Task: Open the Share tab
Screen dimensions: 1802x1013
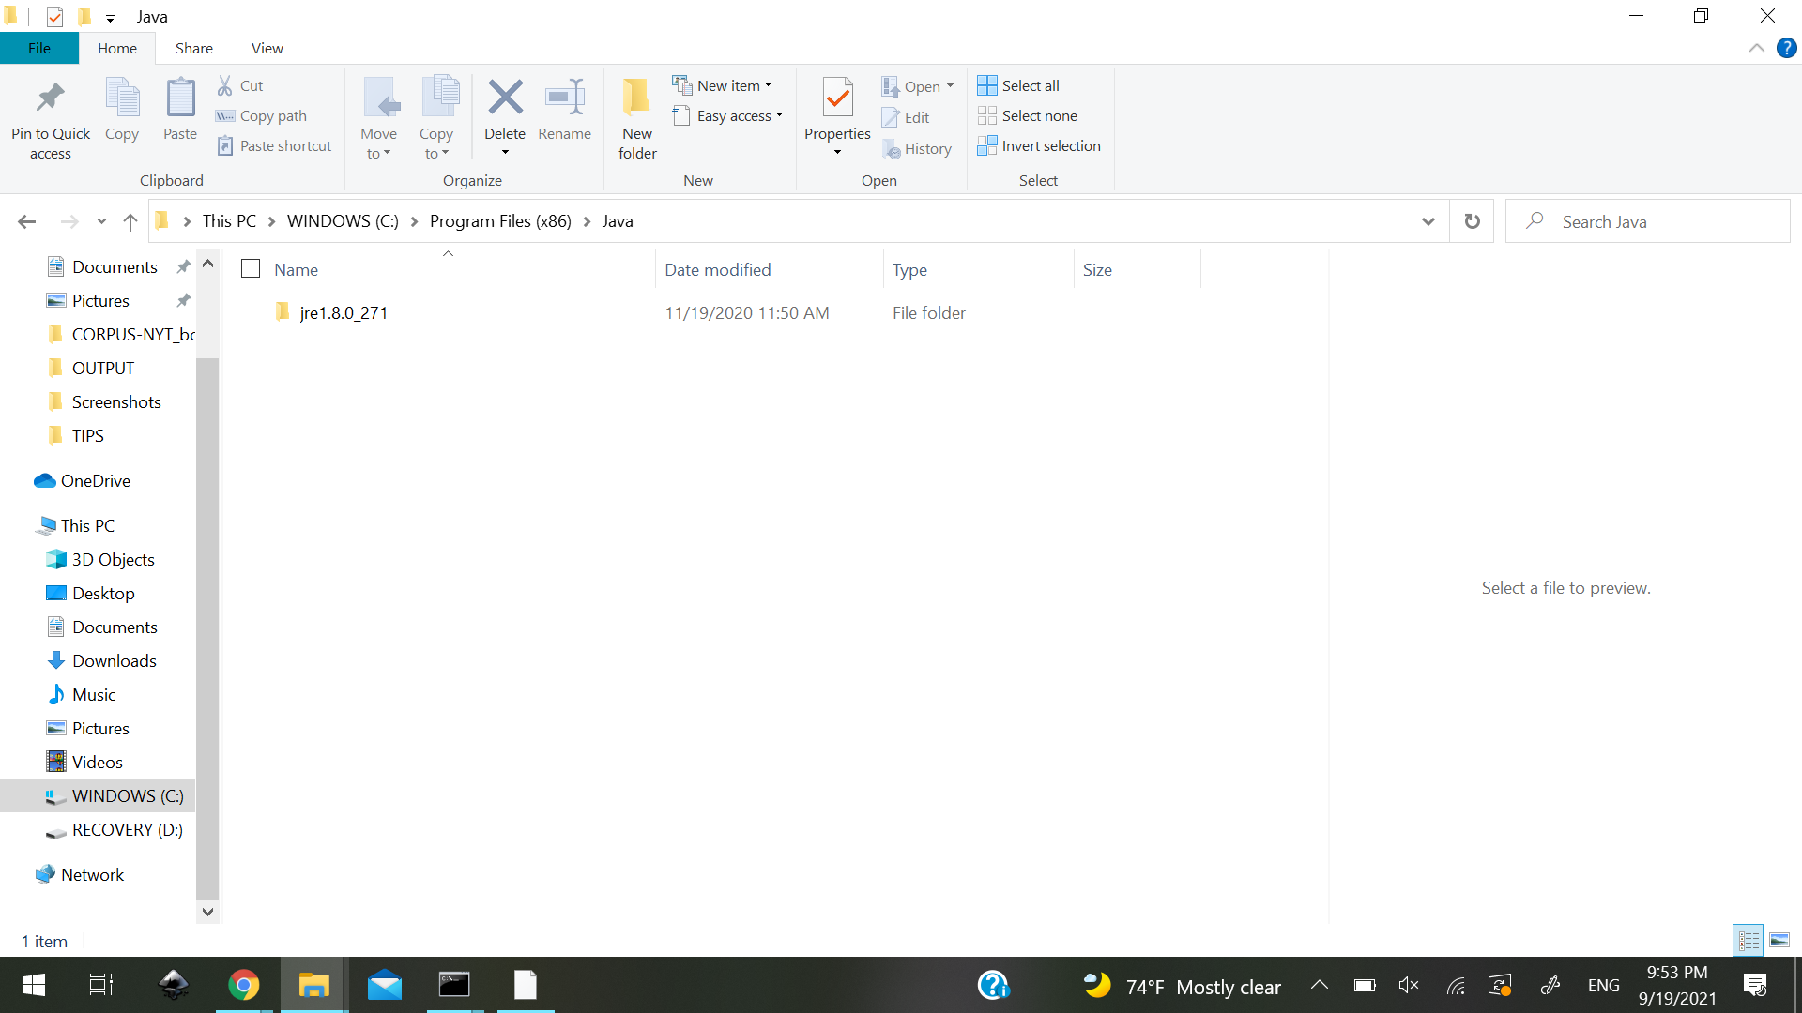Action: [x=193, y=48]
